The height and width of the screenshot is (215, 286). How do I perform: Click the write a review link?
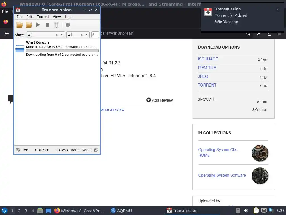tap(113, 109)
